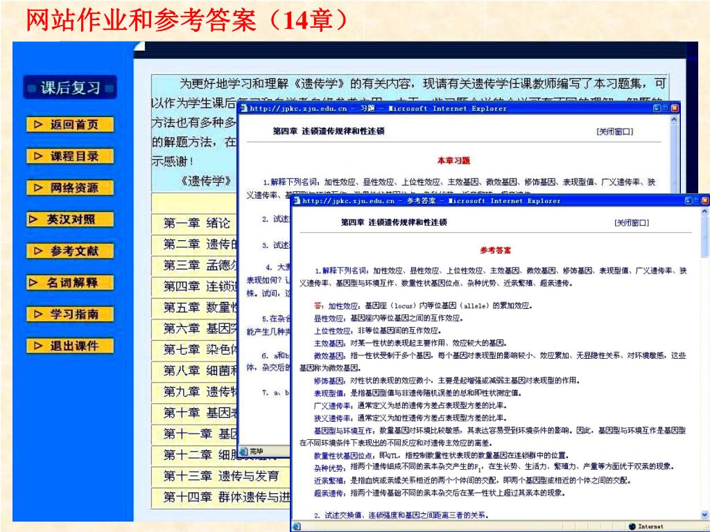Viewport: 710px width, 532px height.
Task: Click the Internet zone globe icon
Action: pos(632,526)
